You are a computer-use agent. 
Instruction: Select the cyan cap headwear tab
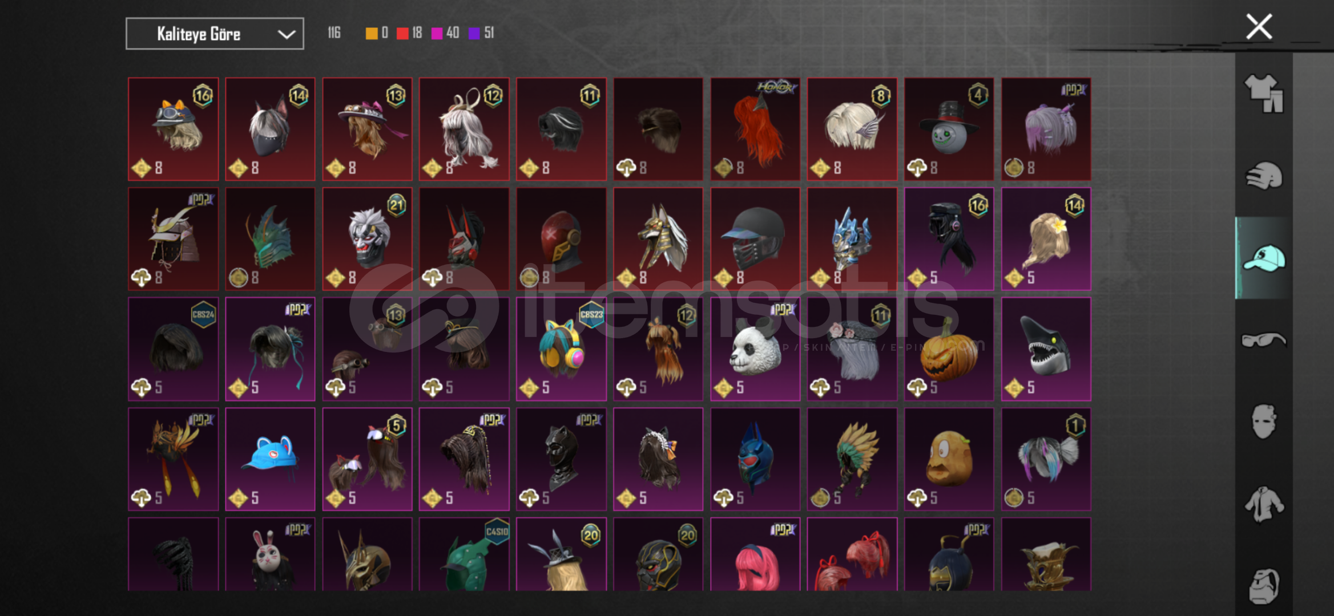tap(1264, 258)
